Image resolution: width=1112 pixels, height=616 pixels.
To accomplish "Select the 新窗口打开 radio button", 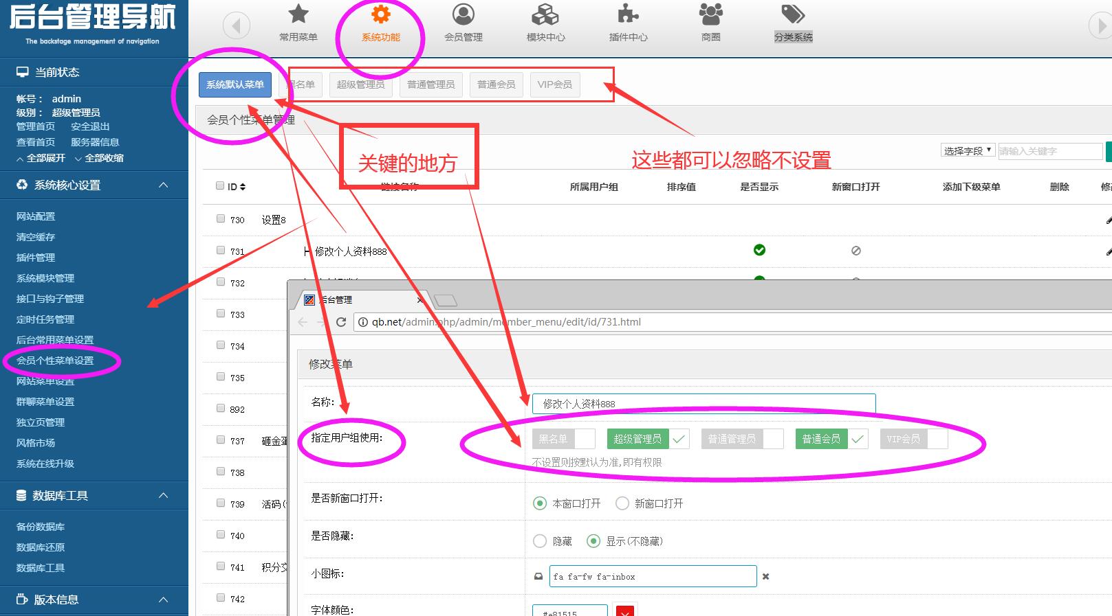I will 622,503.
